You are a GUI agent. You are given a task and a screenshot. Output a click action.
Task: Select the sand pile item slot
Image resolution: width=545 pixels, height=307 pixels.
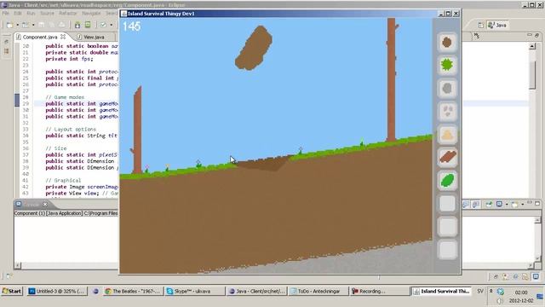click(x=447, y=134)
